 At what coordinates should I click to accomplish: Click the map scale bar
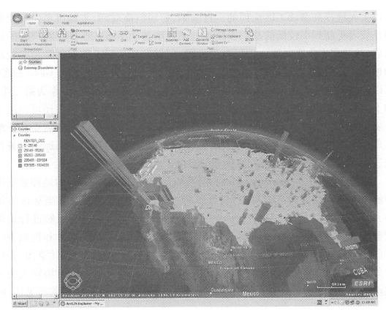(331, 286)
